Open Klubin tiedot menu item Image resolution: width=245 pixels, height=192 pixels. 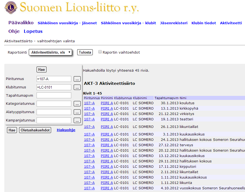(204, 23)
